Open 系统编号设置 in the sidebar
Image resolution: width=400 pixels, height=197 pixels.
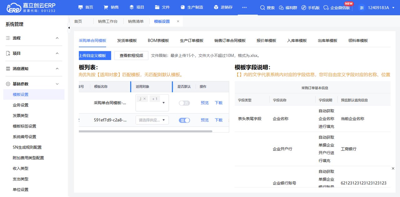click(x=24, y=137)
